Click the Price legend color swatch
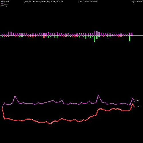Screen dimensions: 143x143 2,6
